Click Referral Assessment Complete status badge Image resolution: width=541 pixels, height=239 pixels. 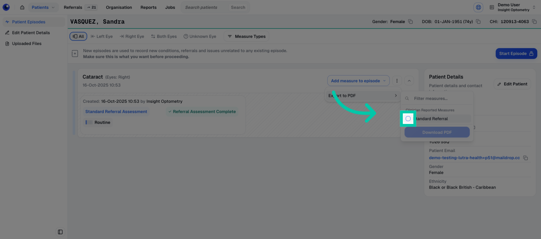click(202, 112)
